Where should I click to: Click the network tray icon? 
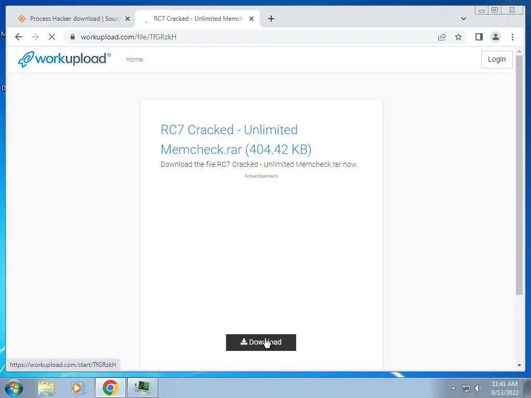tap(466, 388)
